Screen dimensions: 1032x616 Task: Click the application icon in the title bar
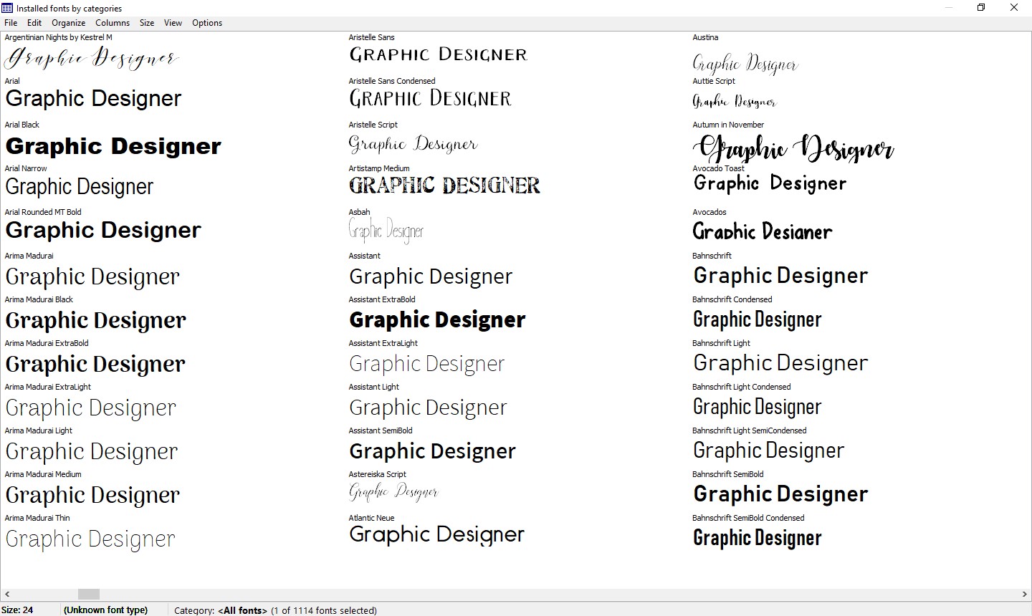click(x=6, y=8)
